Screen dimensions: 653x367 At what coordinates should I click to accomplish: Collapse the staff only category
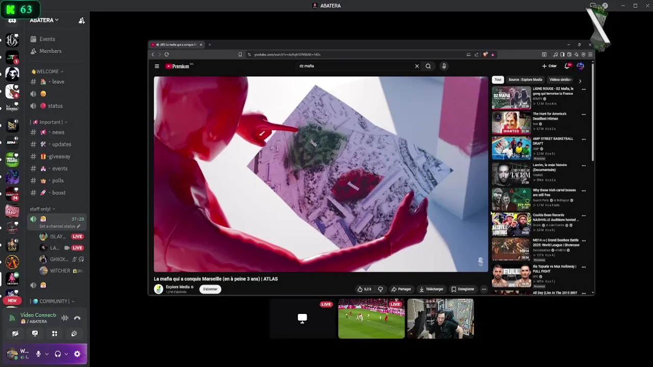[42, 209]
